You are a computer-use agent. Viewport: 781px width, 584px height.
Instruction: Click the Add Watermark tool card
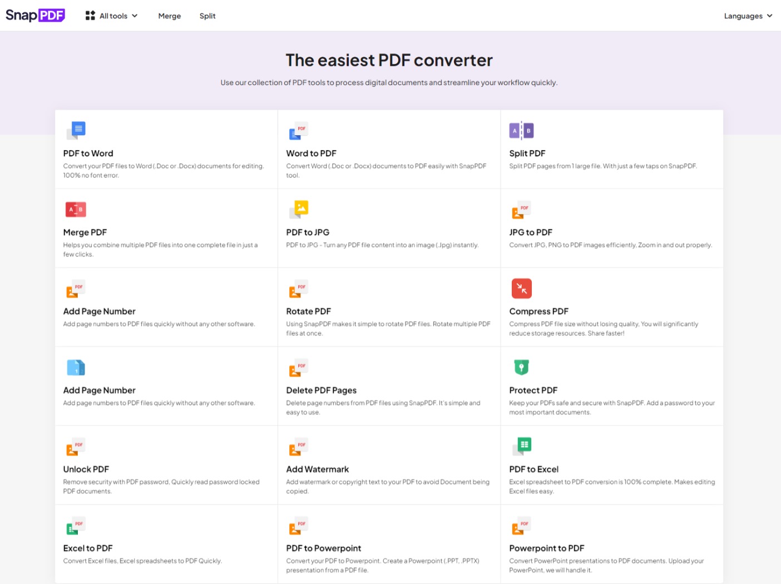pyautogui.click(x=389, y=466)
